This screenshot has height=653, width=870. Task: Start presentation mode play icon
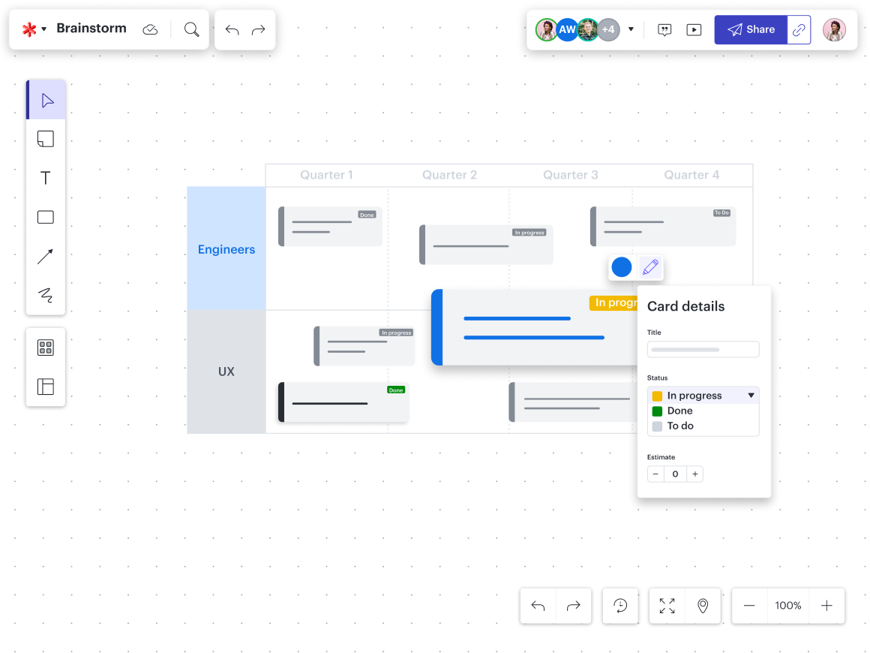pos(694,30)
